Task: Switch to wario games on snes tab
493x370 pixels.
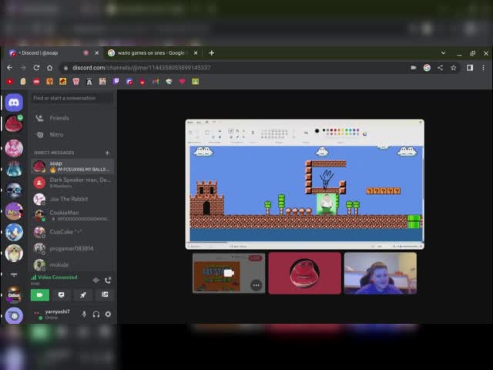Action: [x=151, y=53]
